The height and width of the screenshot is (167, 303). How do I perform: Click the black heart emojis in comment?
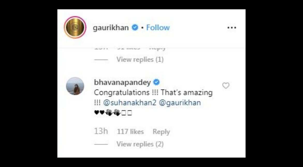(x=99, y=112)
